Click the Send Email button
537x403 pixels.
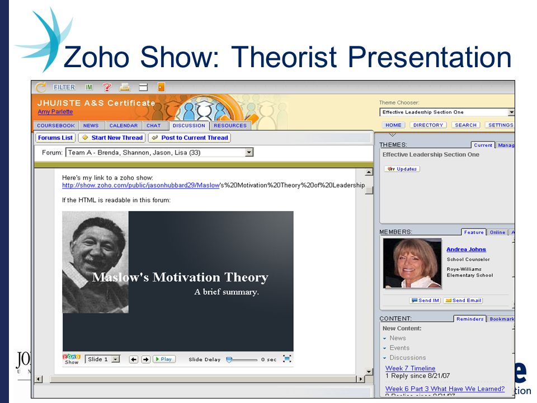463,301
